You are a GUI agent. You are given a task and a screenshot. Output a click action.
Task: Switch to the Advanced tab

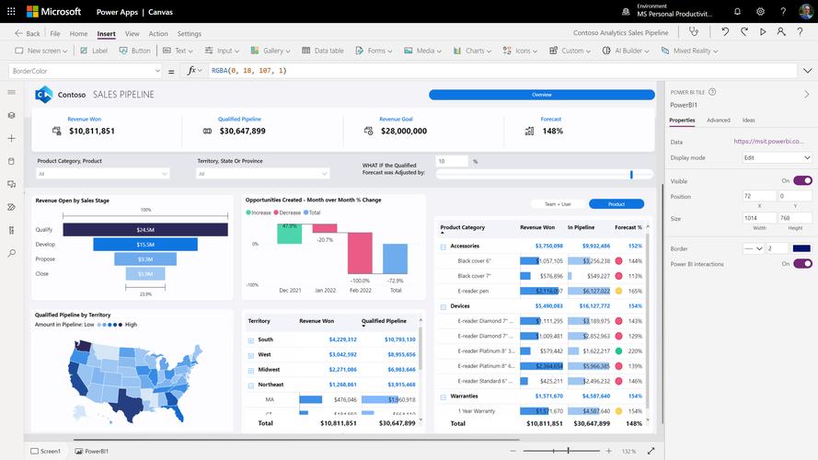pyautogui.click(x=718, y=121)
